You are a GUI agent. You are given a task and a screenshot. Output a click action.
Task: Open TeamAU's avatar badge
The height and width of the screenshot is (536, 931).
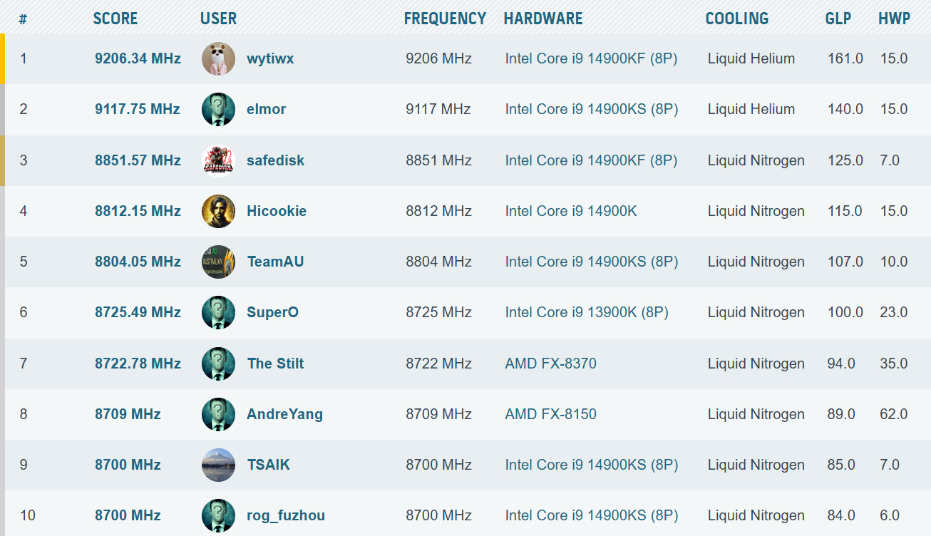click(x=218, y=262)
